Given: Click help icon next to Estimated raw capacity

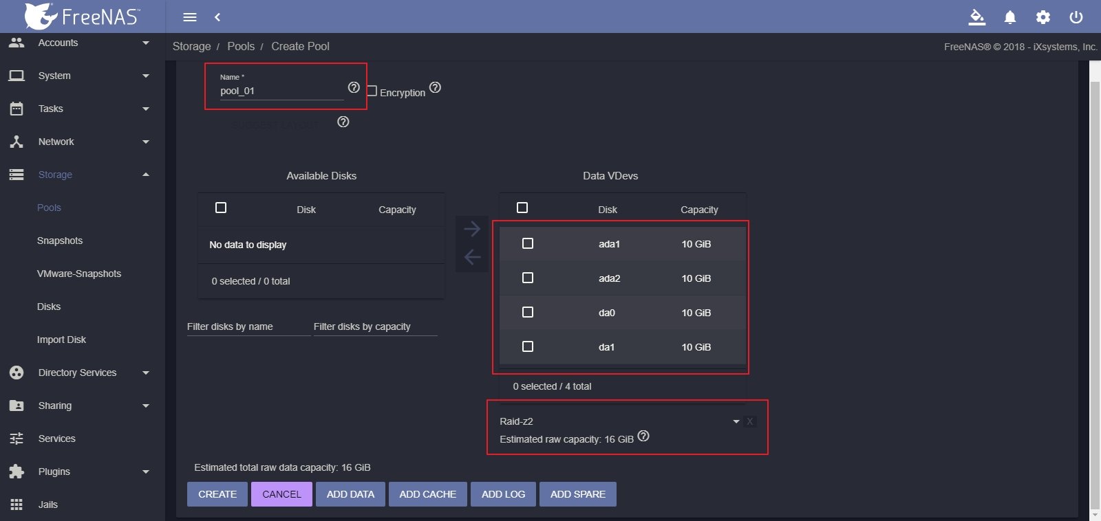Looking at the screenshot, I should (x=643, y=436).
